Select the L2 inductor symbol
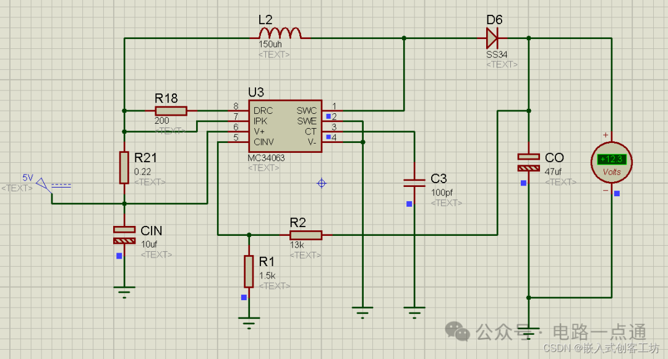The height and width of the screenshot is (359, 668). pos(280,33)
